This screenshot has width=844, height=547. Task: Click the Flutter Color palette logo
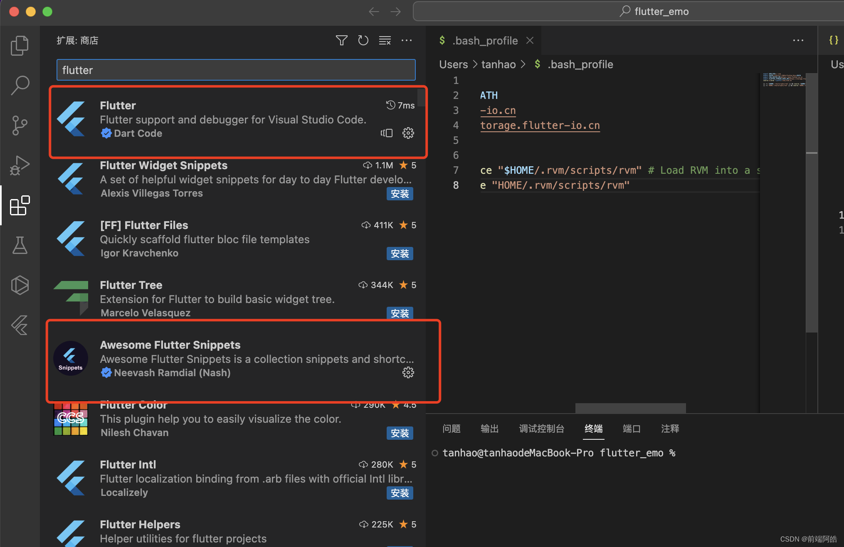point(71,418)
